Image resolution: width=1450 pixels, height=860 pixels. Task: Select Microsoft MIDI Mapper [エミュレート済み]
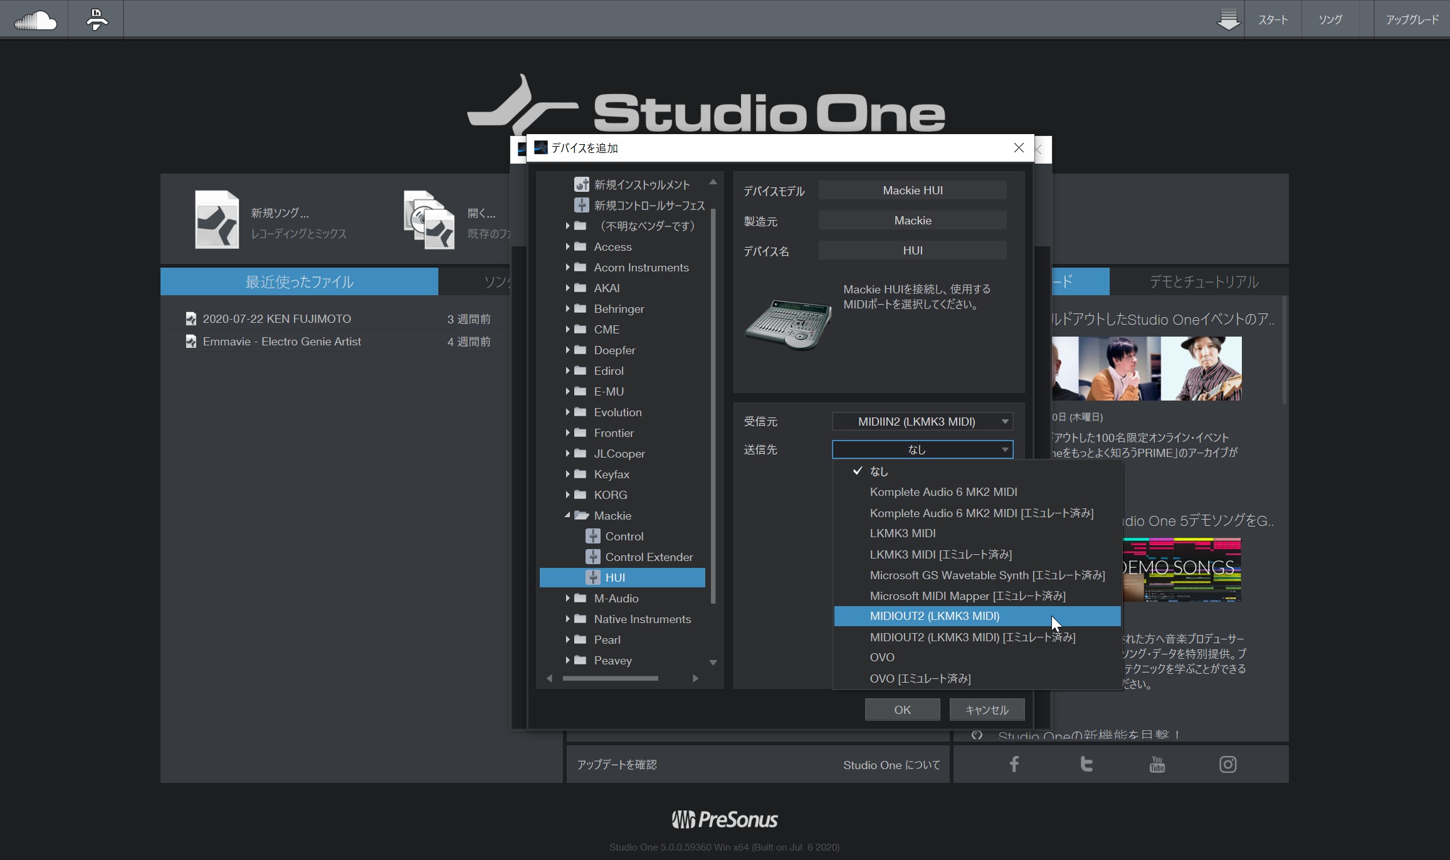click(x=977, y=595)
